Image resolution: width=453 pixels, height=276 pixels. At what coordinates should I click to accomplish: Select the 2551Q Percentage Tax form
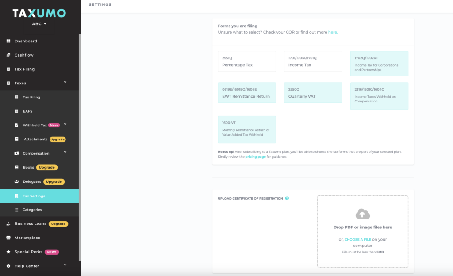pos(246,61)
